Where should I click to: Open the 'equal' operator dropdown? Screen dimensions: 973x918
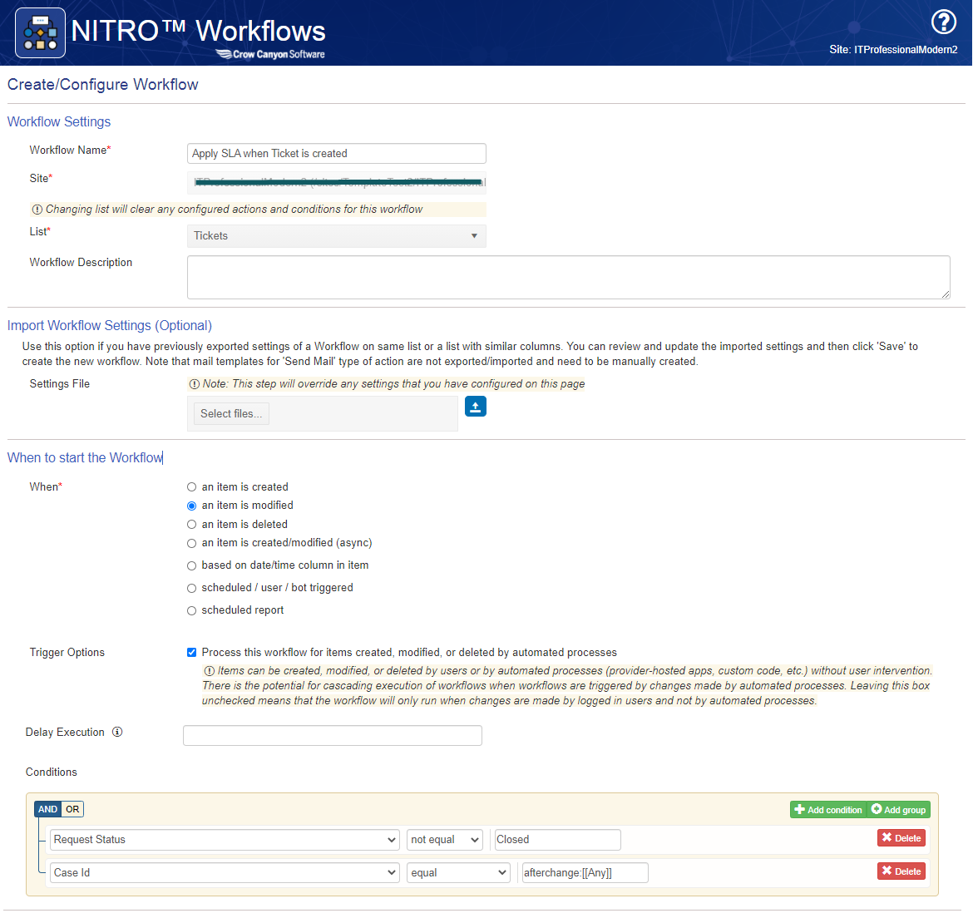coord(458,873)
